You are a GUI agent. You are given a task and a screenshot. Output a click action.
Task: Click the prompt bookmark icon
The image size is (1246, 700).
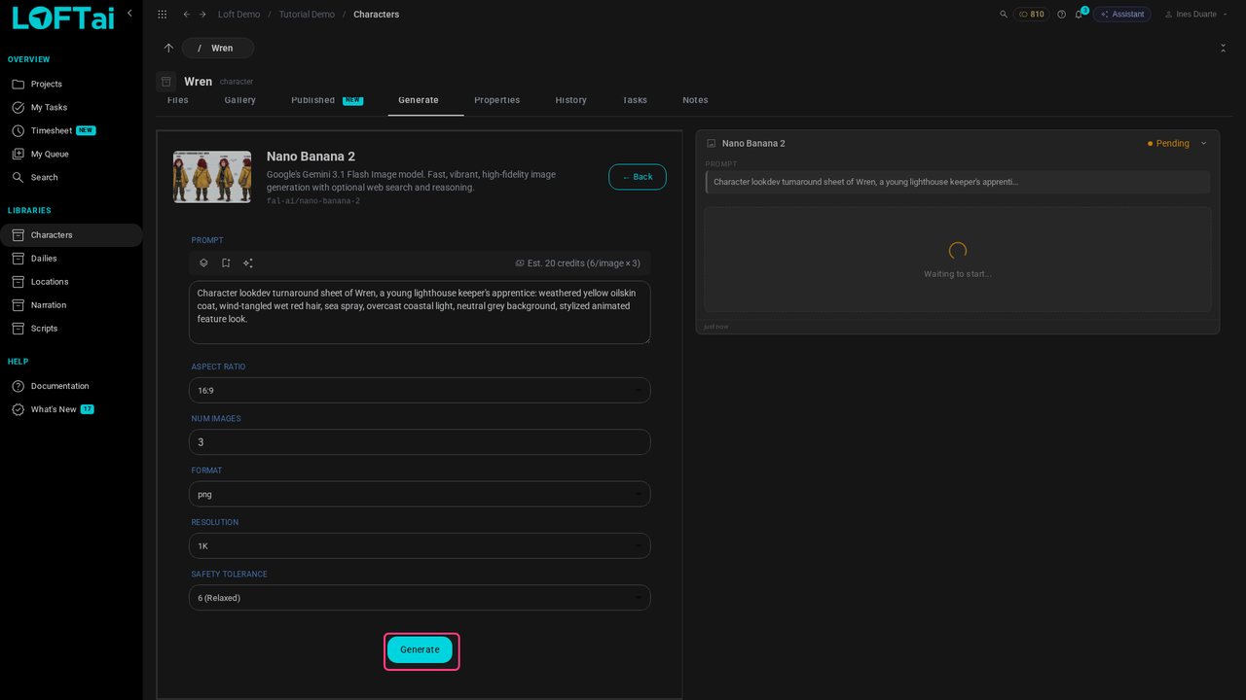click(226, 262)
